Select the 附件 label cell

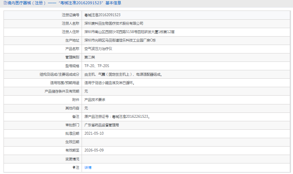43,100
